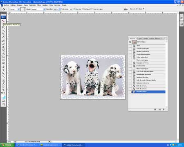The image size is (184, 147).
Task: Enable the Contiguo checkbox
Action: (83, 9)
